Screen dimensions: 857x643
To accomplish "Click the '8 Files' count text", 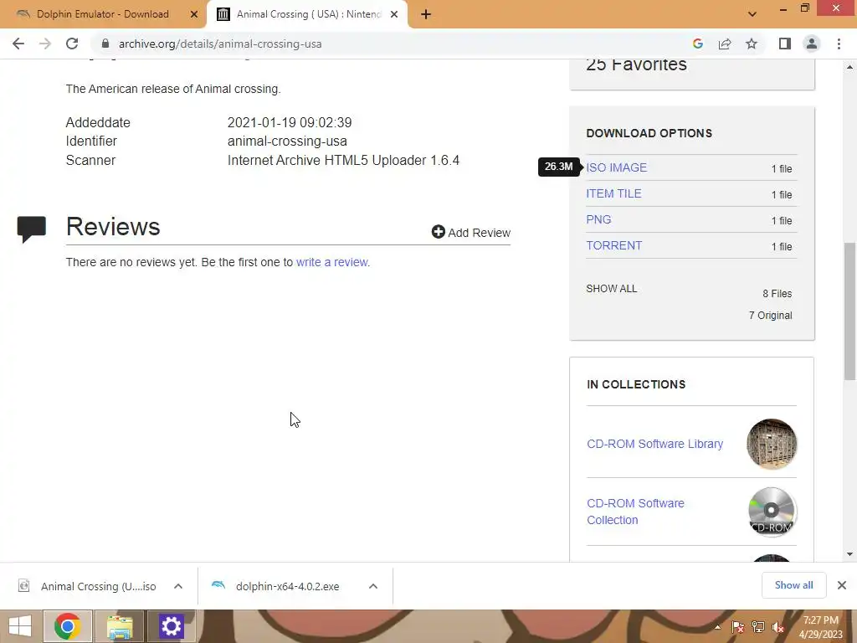I will point(777,294).
